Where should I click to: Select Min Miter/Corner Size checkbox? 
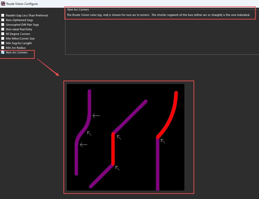pos(3,39)
